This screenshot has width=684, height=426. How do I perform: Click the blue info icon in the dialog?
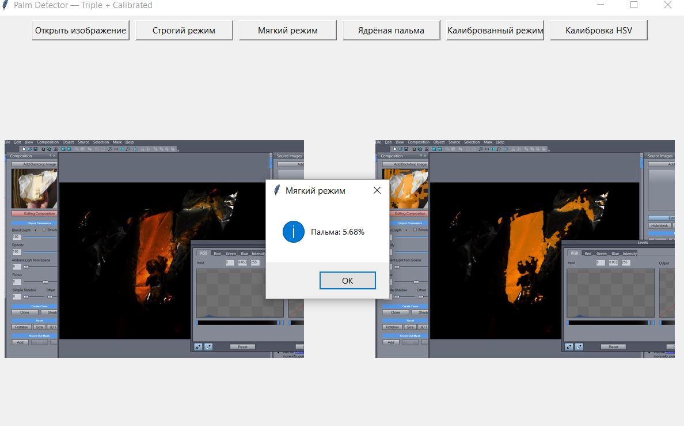click(x=294, y=232)
